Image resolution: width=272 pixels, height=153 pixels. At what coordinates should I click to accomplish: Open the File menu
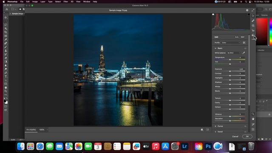[x=22, y=2]
